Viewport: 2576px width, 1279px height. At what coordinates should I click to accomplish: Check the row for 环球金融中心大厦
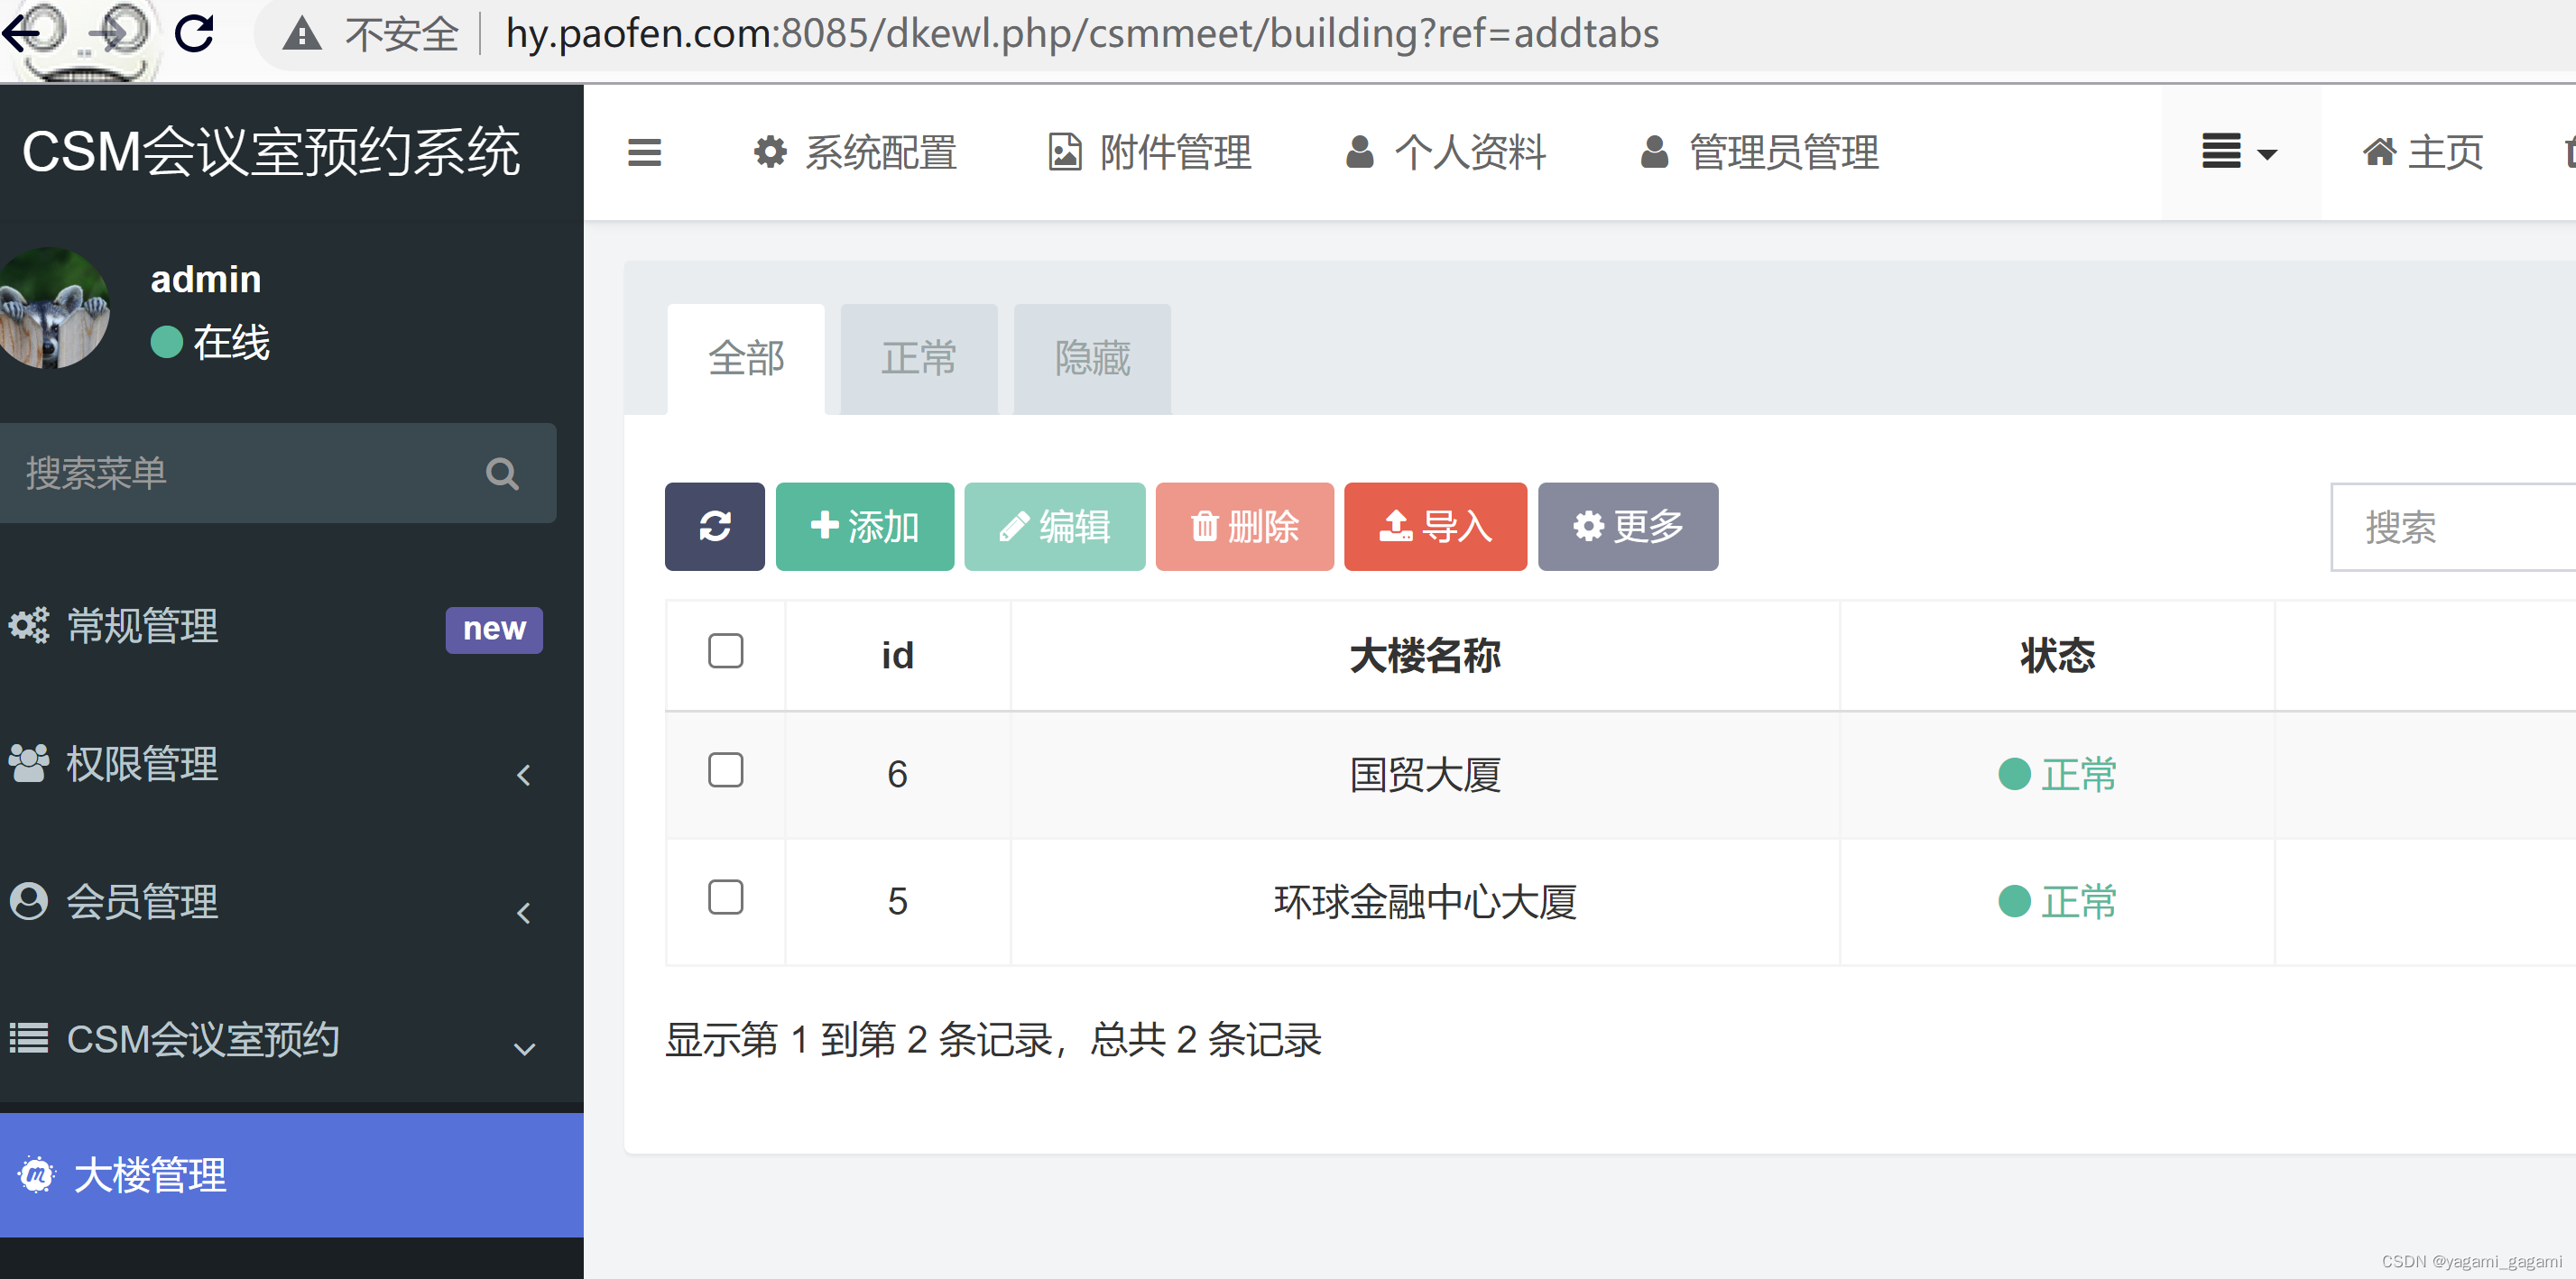coord(726,898)
